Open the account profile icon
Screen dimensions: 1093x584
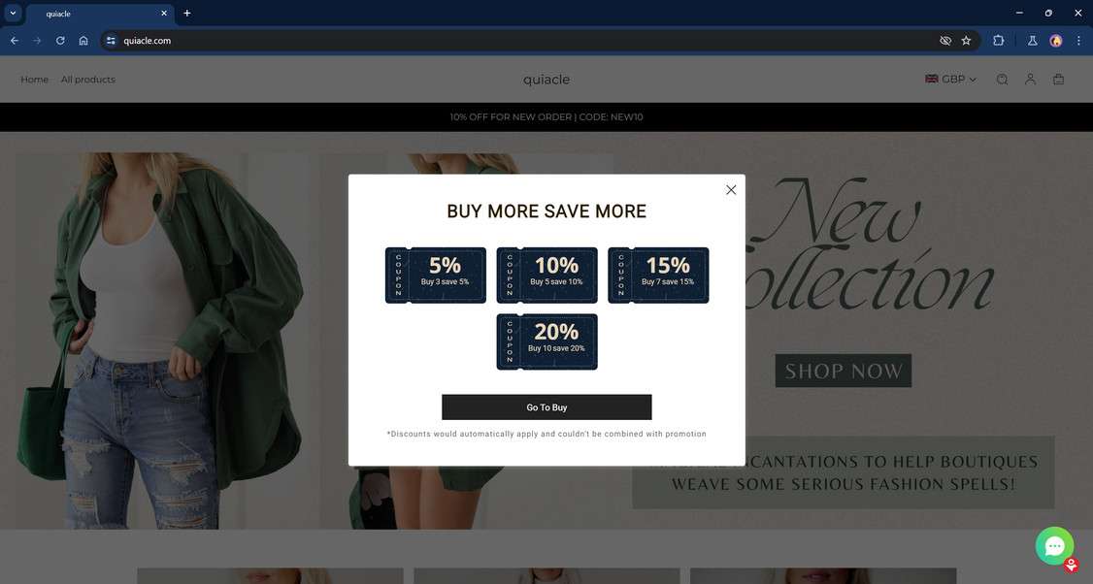coord(1030,80)
